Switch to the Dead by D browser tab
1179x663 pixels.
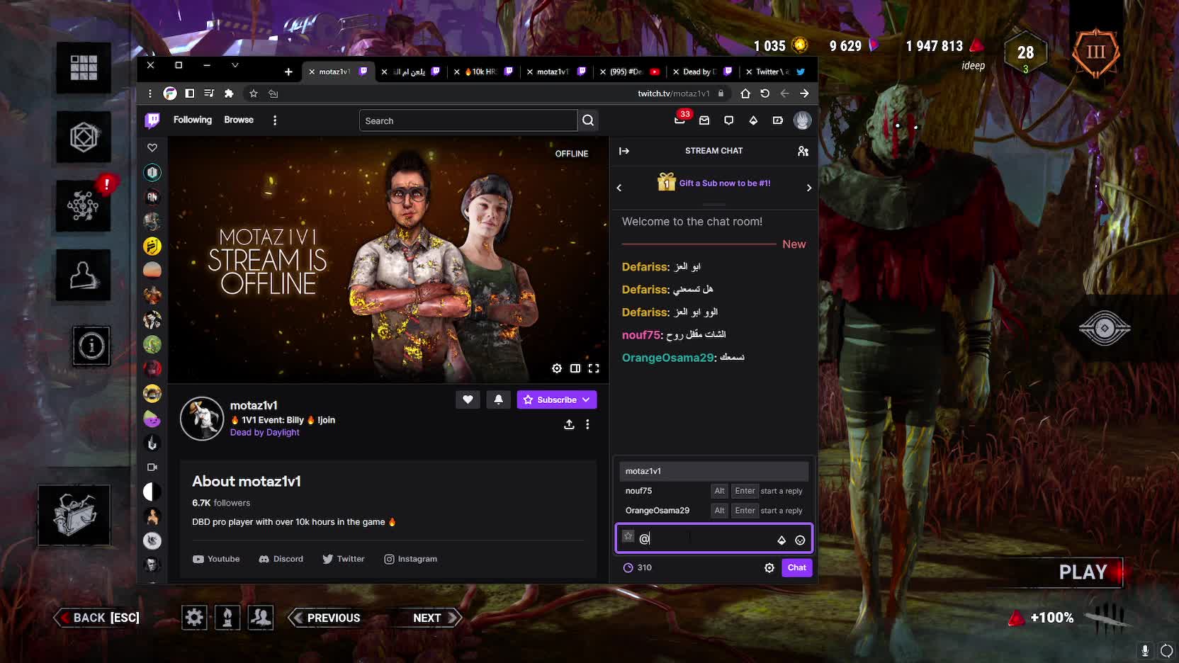click(x=701, y=72)
